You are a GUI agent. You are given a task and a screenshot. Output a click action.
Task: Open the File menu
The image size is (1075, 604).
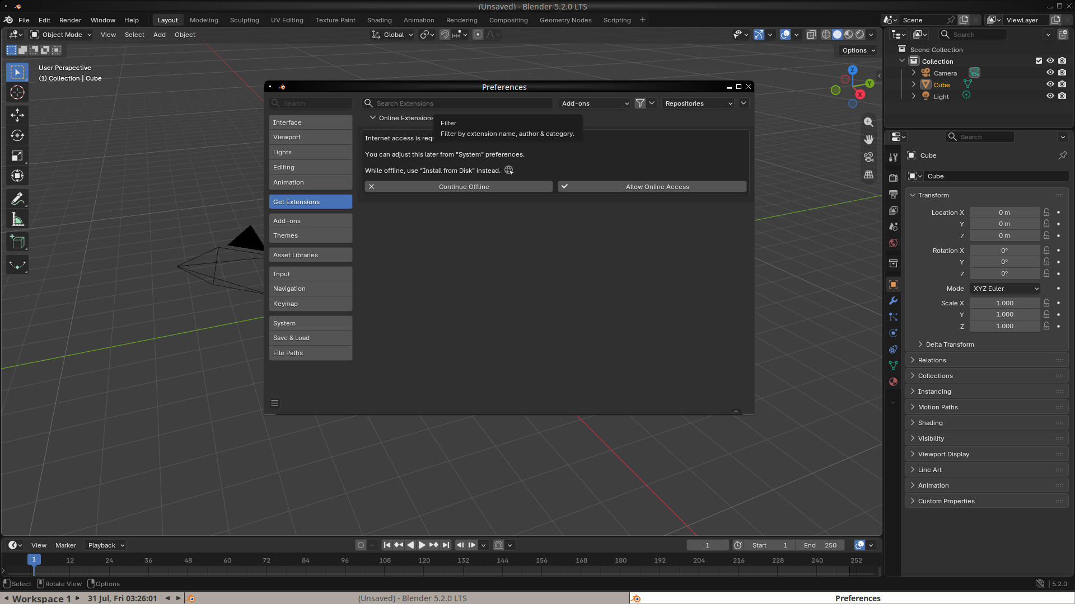pos(24,20)
